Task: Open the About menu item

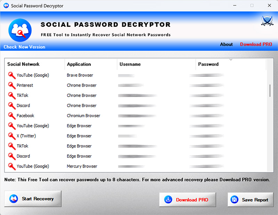Action: pyautogui.click(x=226, y=44)
